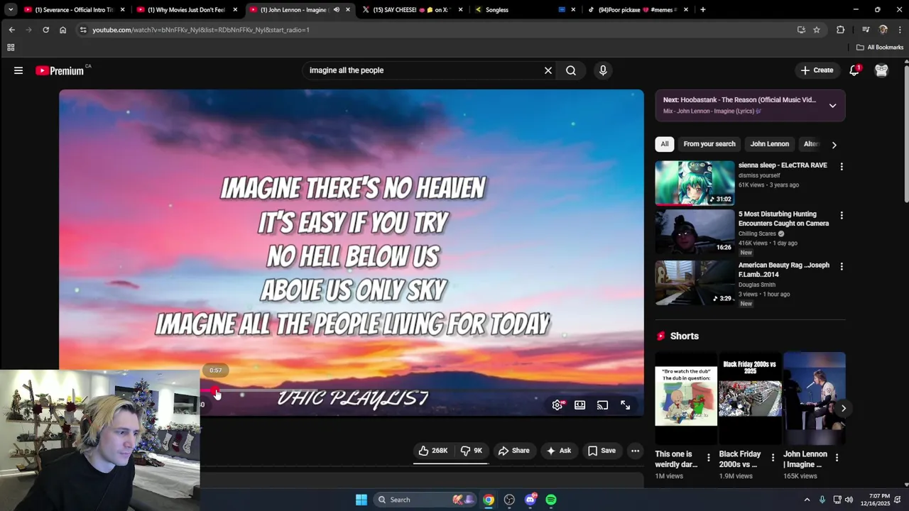Open John Lennon Imagine short thumbnail
Viewport: 909px width, 511px height.
point(815,397)
